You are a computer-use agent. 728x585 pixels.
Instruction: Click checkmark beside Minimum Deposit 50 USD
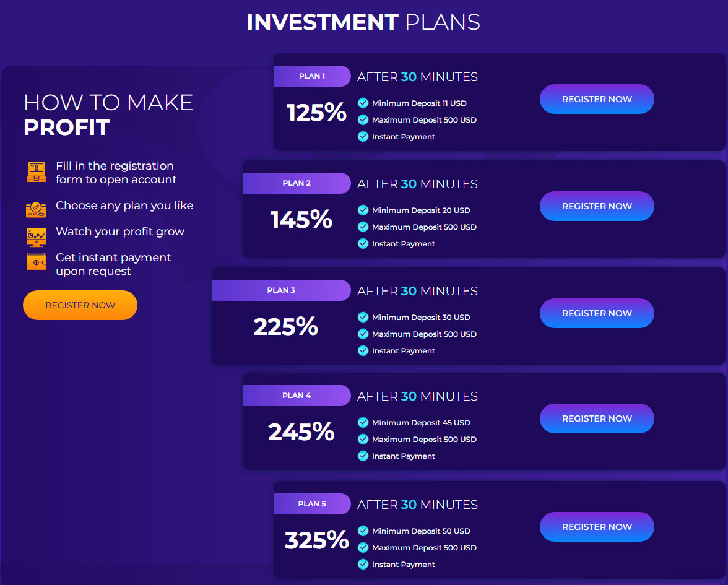(363, 531)
